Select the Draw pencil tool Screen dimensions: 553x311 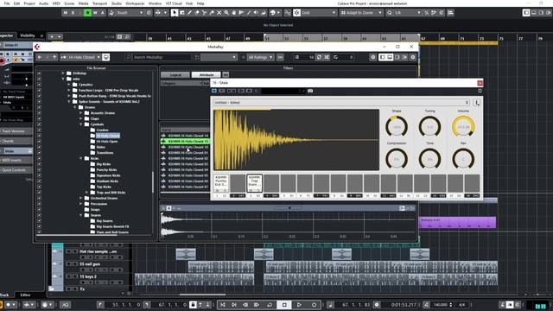tap(189, 13)
